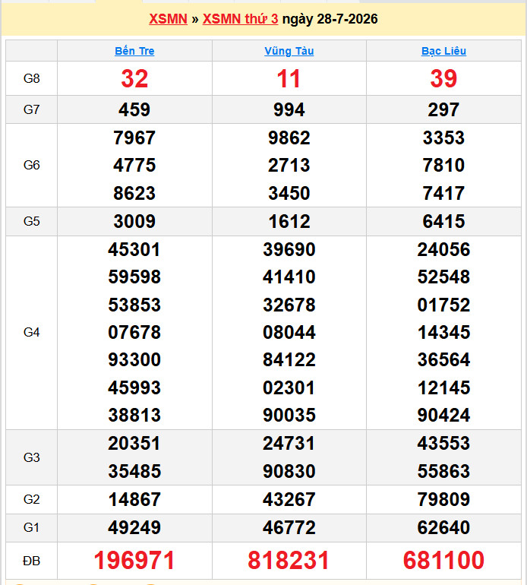Screen dimensions: 527x585
Task: Select the G5 number 1612
Action: (289, 221)
